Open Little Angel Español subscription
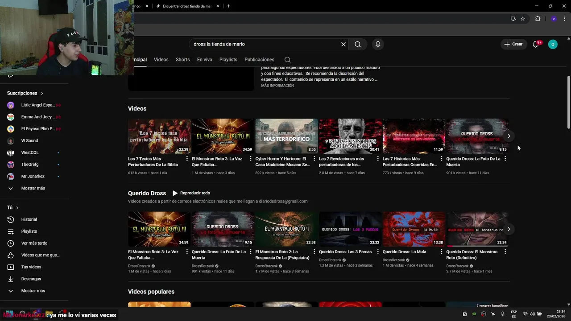The image size is (571, 321). tap(34, 105)
